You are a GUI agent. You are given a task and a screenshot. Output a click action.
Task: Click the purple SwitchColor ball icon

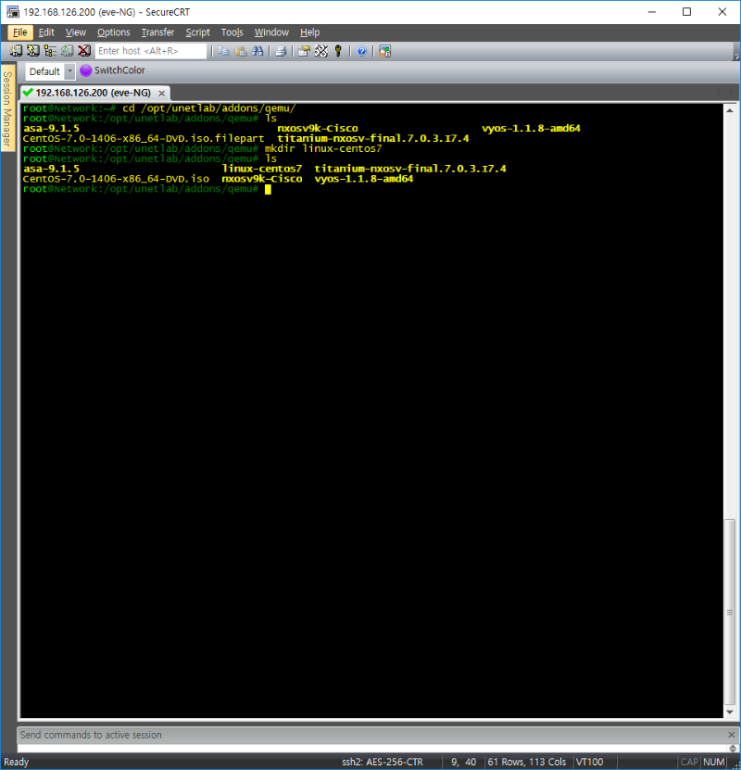tap(86, 70)
